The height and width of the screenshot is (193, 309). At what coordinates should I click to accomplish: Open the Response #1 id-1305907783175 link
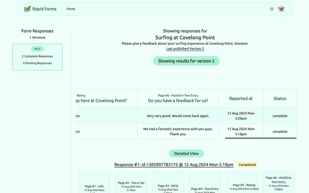click(x=174, y=165)
